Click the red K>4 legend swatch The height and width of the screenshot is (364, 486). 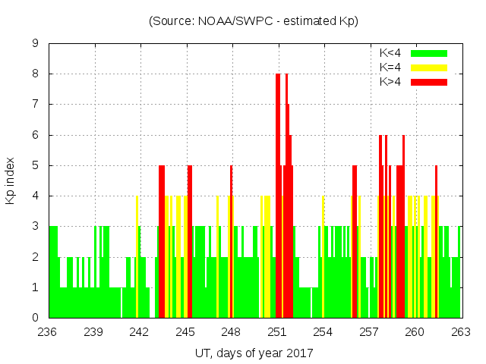coord(428,81)
